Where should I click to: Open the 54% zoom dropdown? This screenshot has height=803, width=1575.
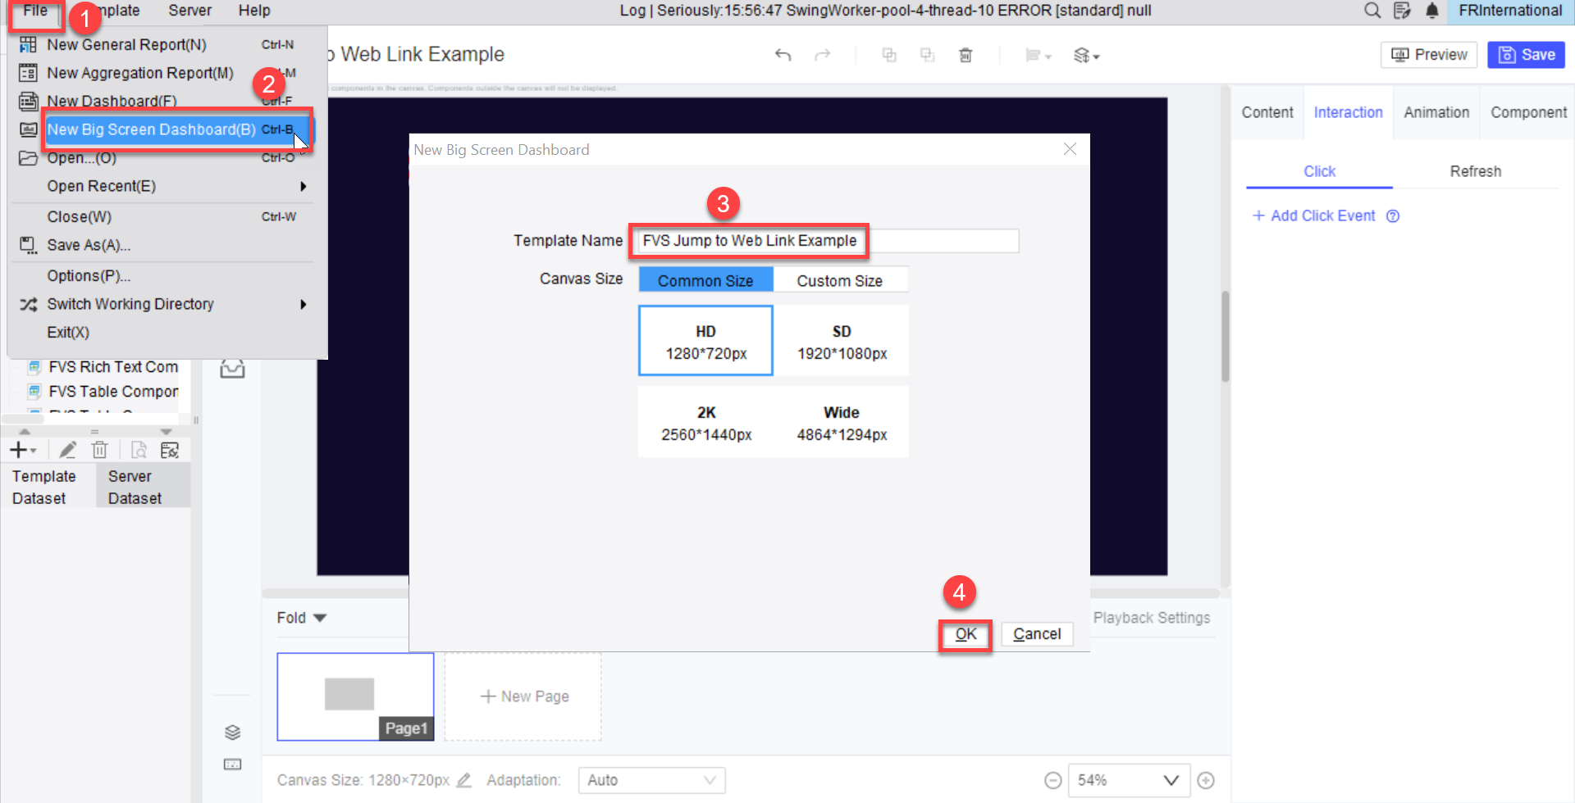(1129, 781)
